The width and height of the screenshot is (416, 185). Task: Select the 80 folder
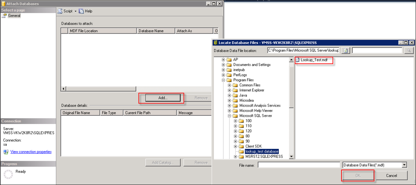tap(248, 136)
